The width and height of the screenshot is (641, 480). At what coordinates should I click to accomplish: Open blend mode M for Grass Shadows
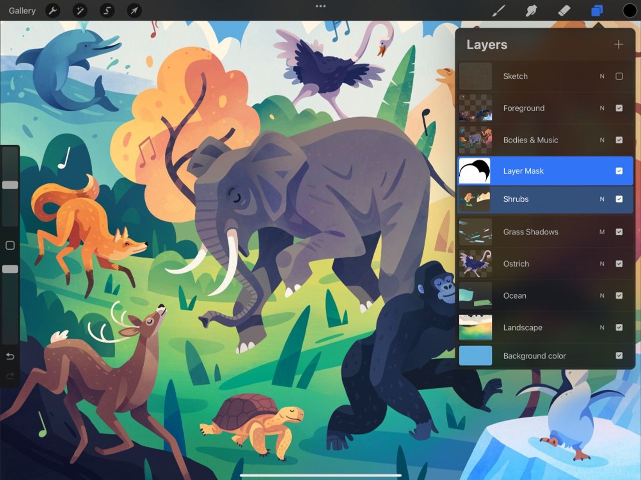coord(602,232)
